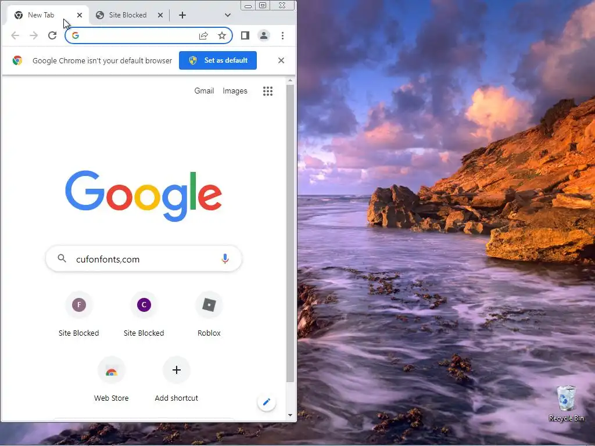Expand the tab search dropdown arrow
This screenshot has height=446, width=595.
228,15
